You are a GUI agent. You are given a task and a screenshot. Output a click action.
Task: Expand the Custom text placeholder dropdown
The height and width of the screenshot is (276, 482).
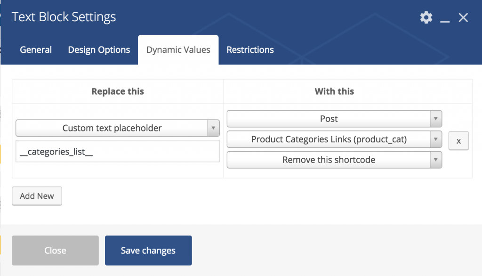117,128
